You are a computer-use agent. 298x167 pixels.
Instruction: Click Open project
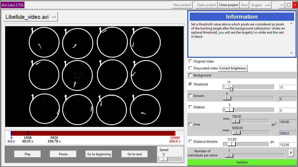pyautogui.click(x=206, y=5)
